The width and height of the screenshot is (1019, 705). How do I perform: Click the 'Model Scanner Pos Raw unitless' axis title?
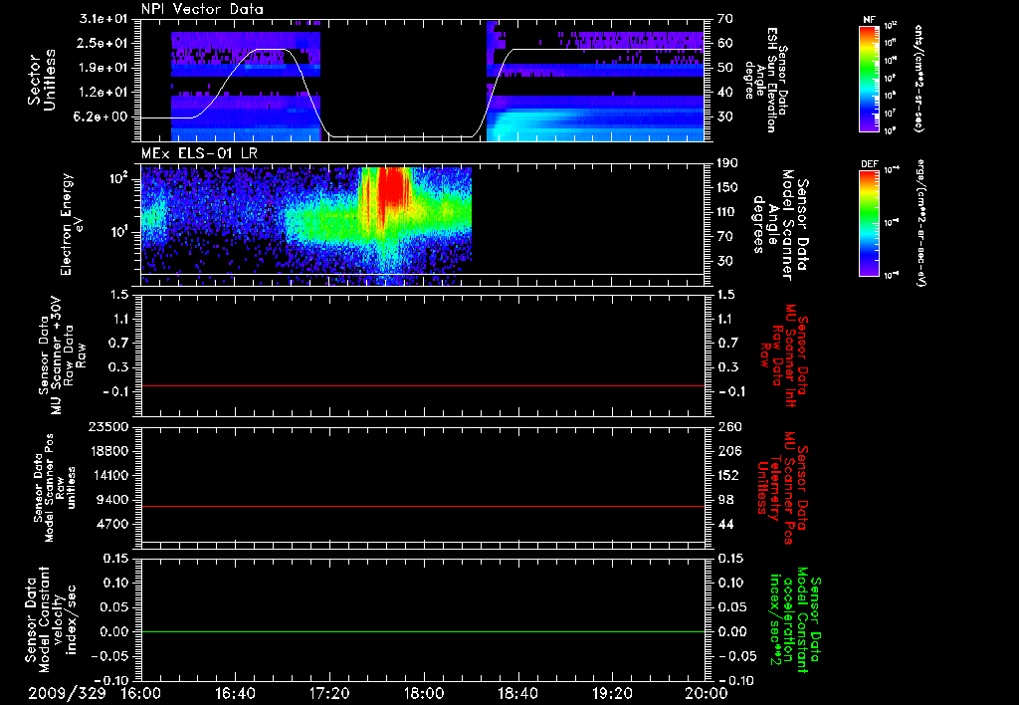pyautogui.click(x=55, y=488)
